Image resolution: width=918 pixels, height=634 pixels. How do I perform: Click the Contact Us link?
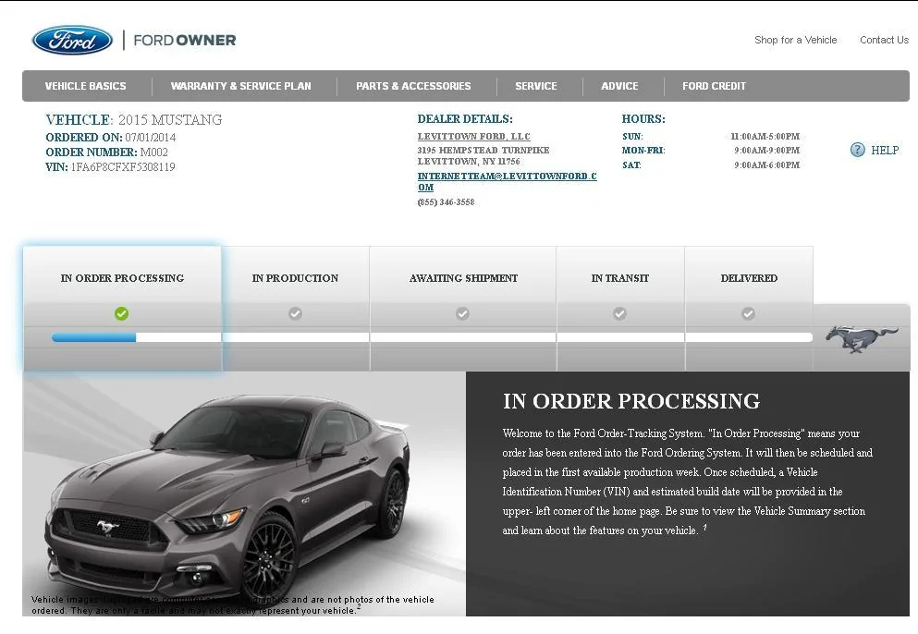[x=884, y=40]
